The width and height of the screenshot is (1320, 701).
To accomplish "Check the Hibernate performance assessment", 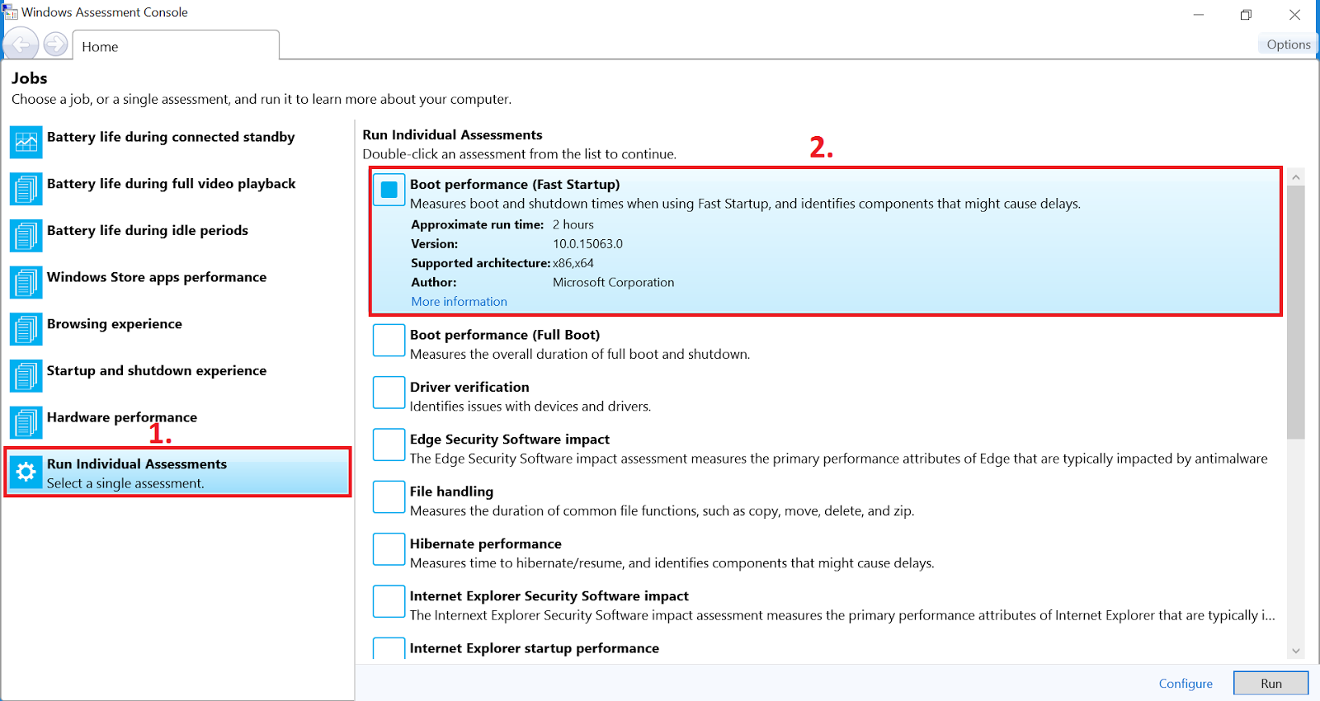I will [389, 548].
